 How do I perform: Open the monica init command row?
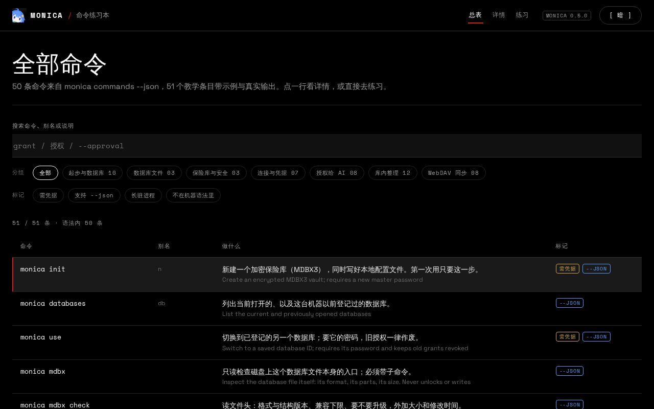[x=327, y=275]
